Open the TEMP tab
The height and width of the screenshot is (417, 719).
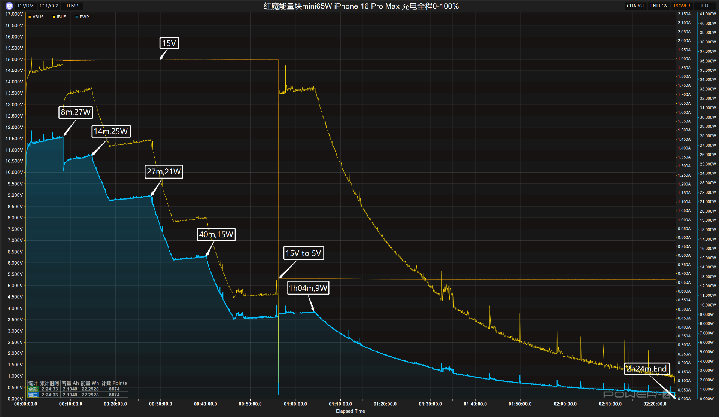click(x=72, y=6)
